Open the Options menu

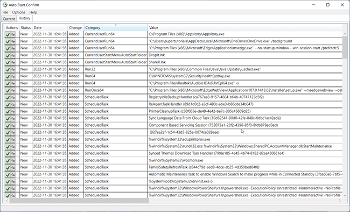(18, 12)
